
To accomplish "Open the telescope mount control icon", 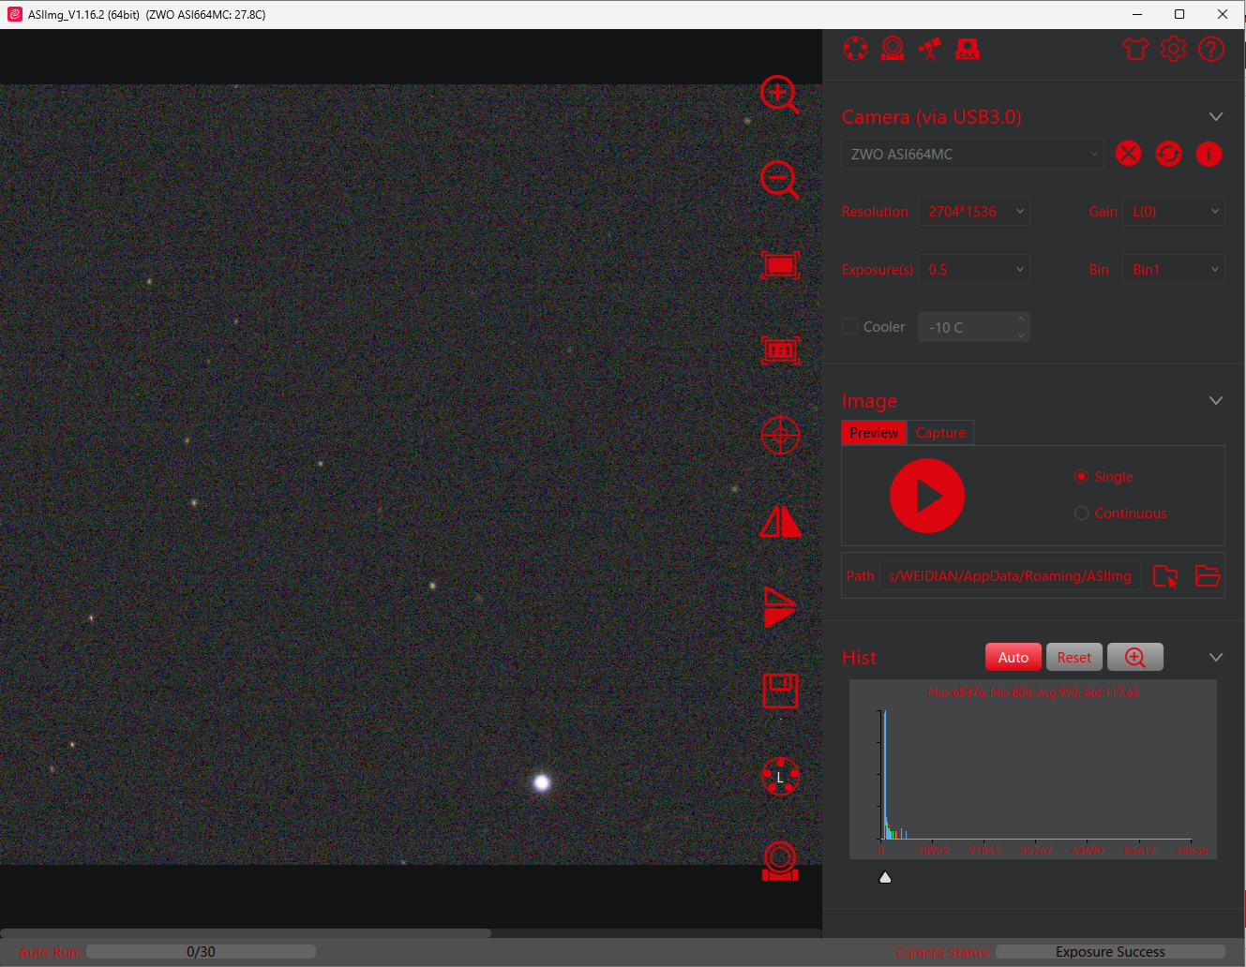I will [x=929, y=49].
